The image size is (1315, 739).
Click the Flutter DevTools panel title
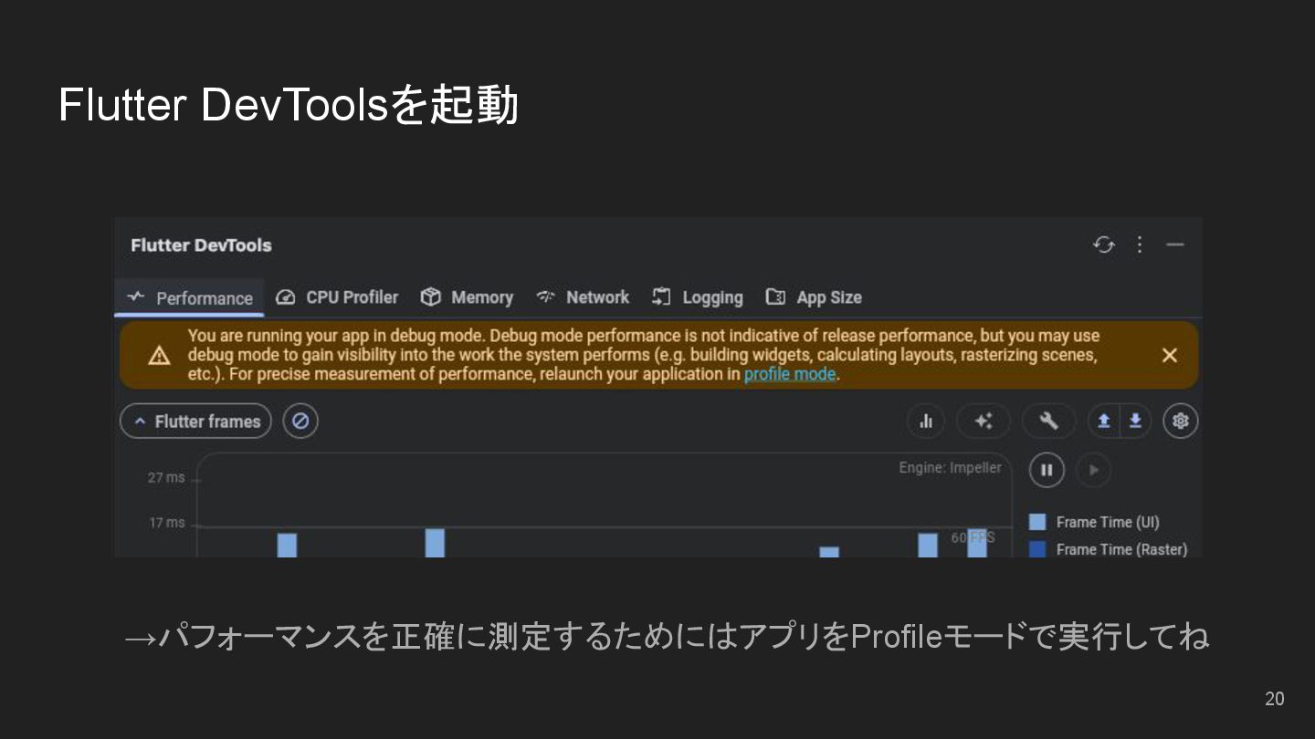201,245
